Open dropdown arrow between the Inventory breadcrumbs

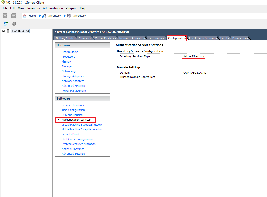65,16
